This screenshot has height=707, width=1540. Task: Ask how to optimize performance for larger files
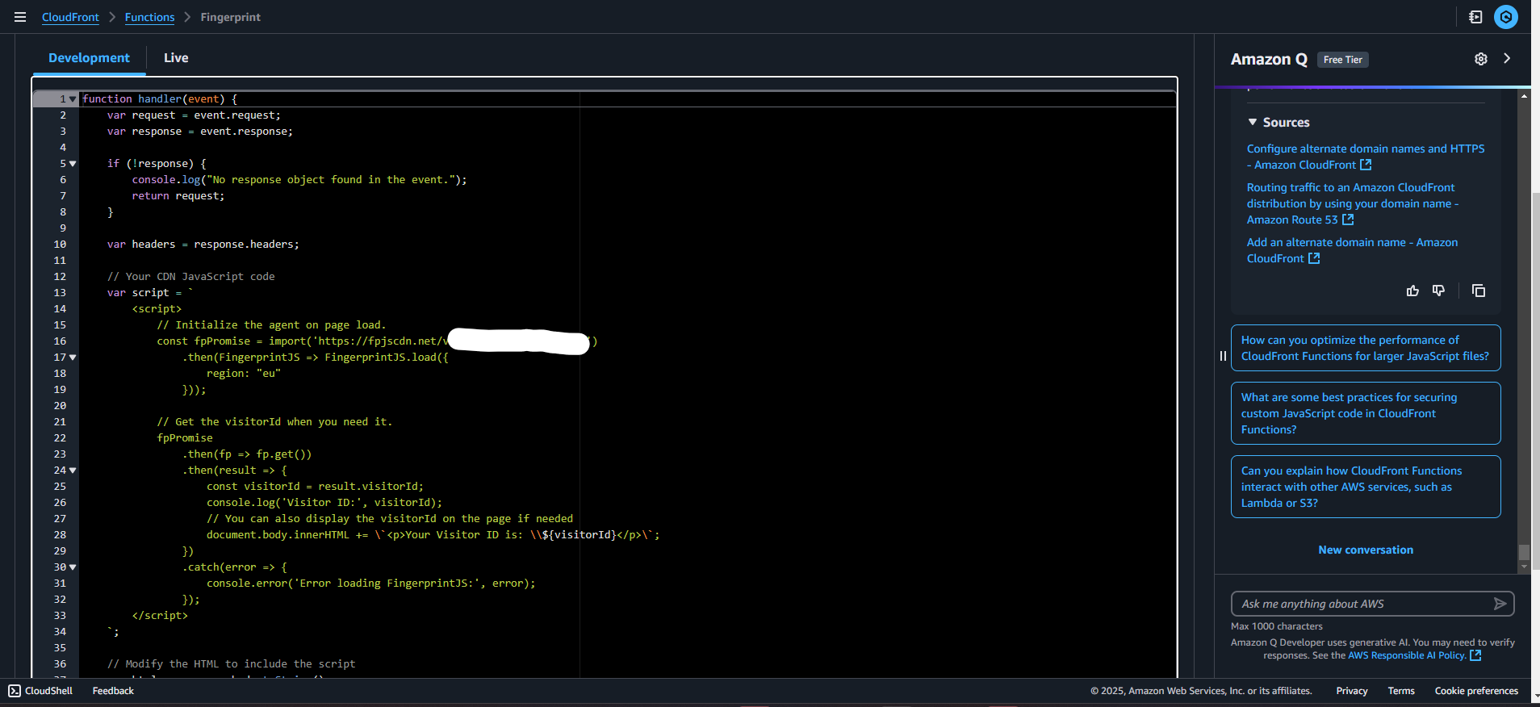1366,348
